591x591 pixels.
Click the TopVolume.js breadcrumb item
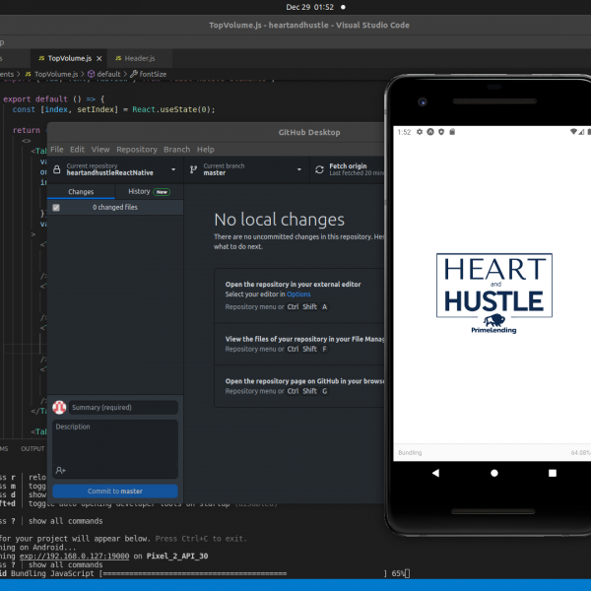(56, 74)
